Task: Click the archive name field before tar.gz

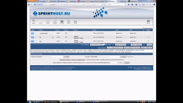Action: [114, 63]
